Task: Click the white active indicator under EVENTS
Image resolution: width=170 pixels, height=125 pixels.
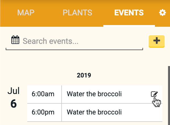Action: tap(129, 26)
